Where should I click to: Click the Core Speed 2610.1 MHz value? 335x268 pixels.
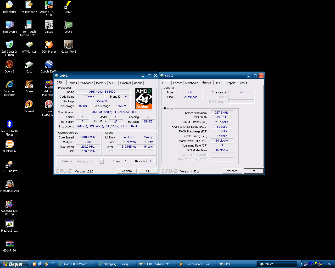tap(88, 137)
